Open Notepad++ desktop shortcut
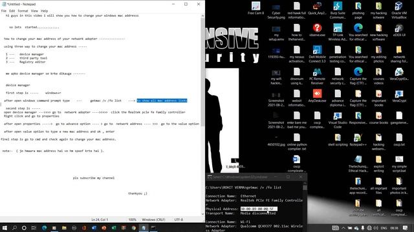 [x=358, y=140]
